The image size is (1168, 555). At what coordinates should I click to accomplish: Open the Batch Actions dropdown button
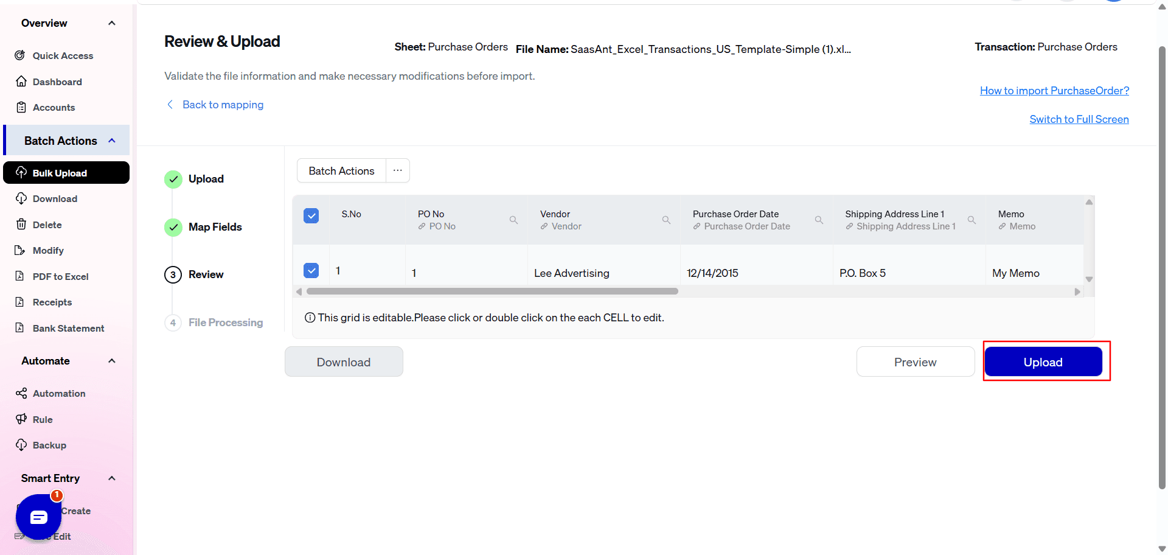point(341,170)
